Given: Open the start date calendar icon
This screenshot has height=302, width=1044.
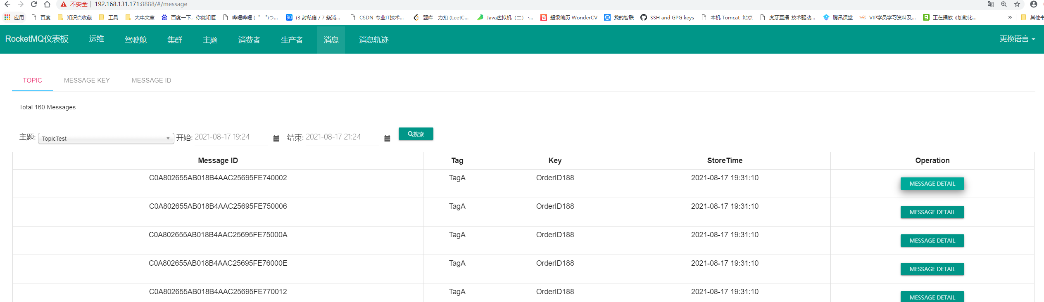Looking at the screenshot, I should [x=276, y=138].
